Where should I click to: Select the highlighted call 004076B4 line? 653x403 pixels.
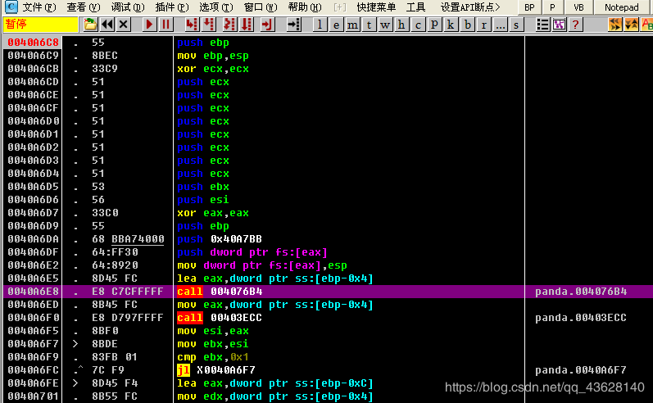328,292
